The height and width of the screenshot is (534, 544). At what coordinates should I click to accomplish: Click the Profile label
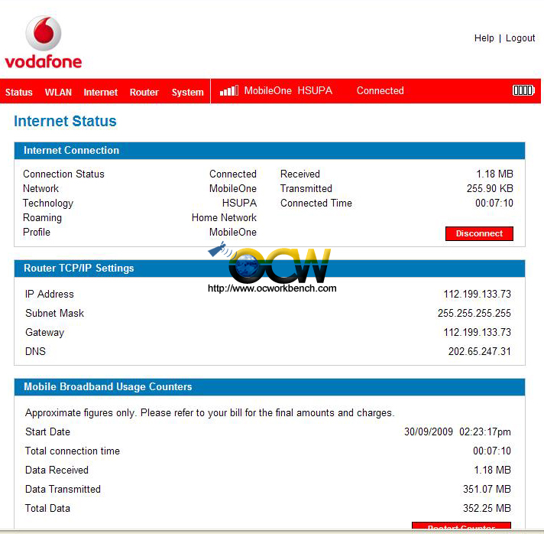coord(37,232)
